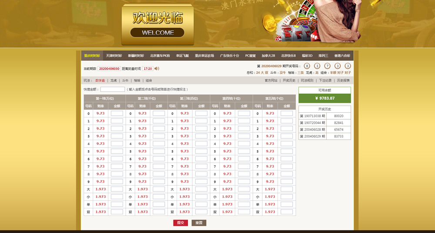Screen dimensions: 435x233
Task: Open the 官方网站 link
Action: coord(271,81)
